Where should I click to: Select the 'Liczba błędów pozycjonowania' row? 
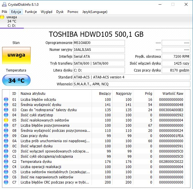pos(94,125)
